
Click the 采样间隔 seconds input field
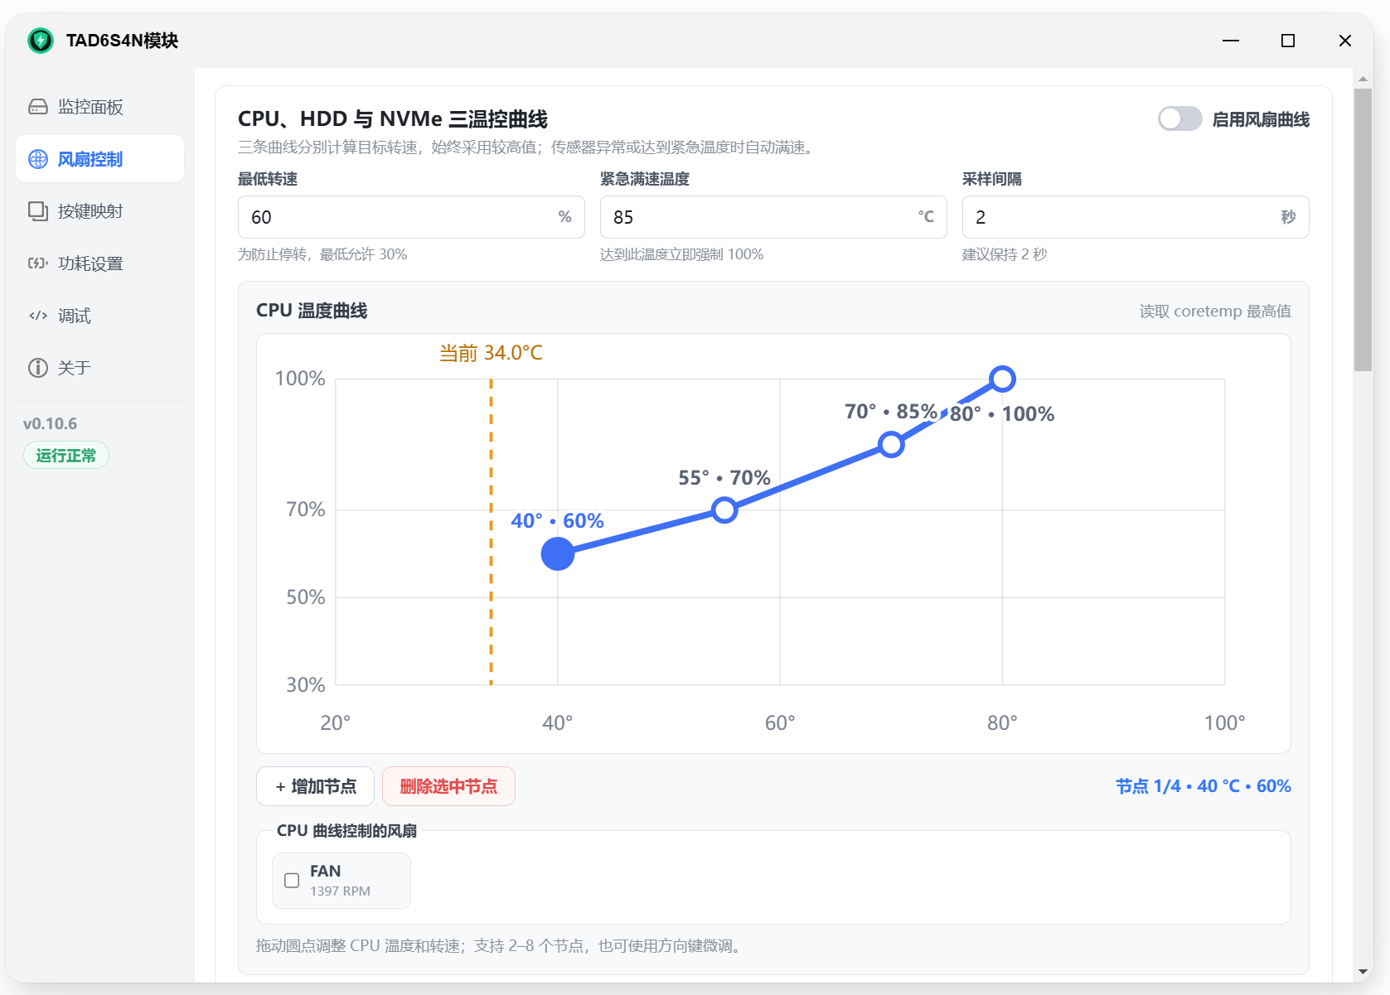click(x=1136, y=217)
